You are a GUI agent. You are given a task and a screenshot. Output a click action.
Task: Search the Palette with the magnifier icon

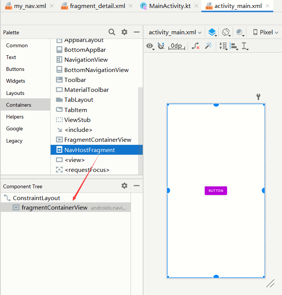(112, 32)
